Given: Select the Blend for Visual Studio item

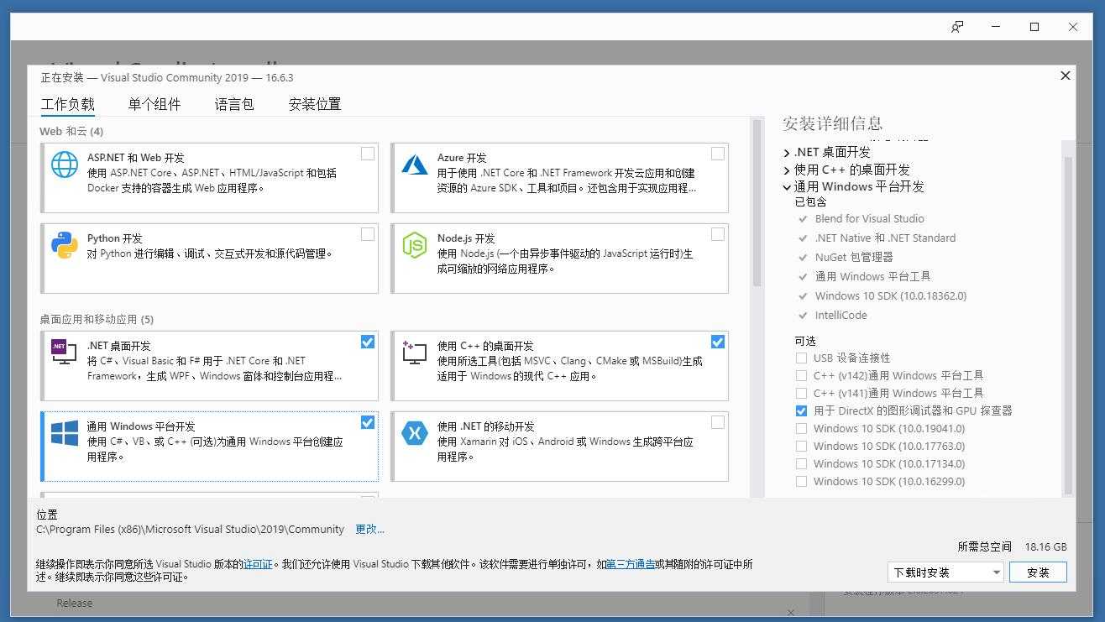Looking at the screenshot, I should 869,218.
